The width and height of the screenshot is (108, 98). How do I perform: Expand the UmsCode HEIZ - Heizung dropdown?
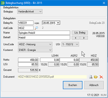tap(35, 44)
